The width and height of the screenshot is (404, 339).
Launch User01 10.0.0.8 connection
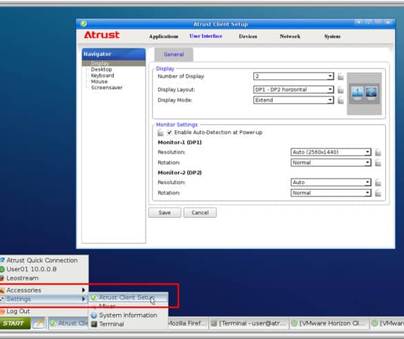coord(31,269)
